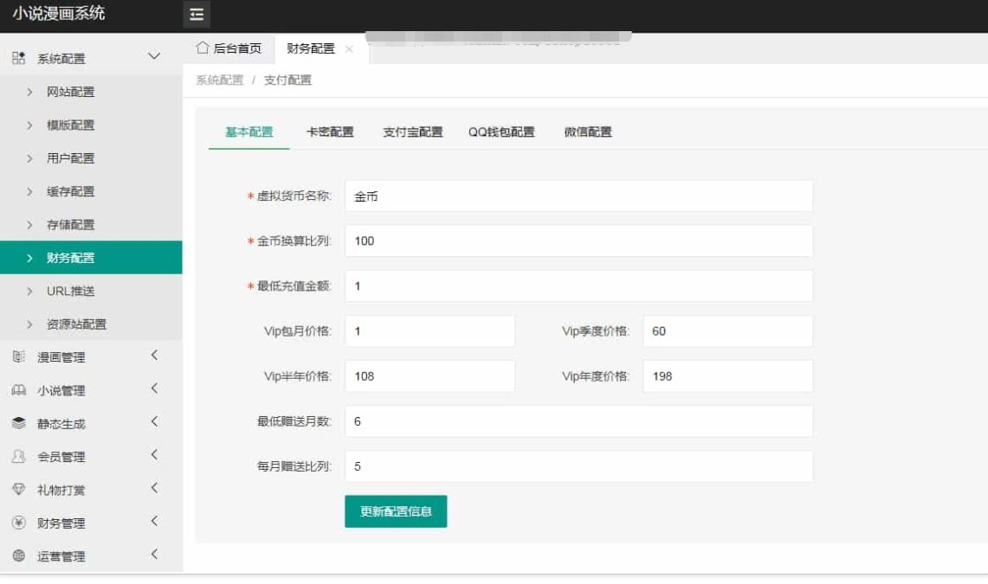Click the 财务管理 yen icon

pyautogui.click(x=19, y=523)
